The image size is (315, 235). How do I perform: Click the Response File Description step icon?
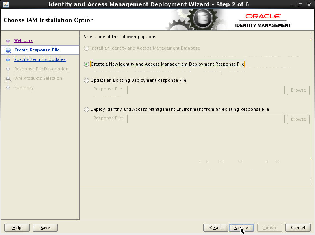tap(8, 69)
